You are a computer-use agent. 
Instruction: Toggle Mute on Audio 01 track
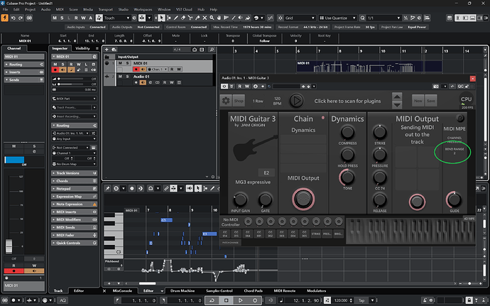tap(120, 77)
